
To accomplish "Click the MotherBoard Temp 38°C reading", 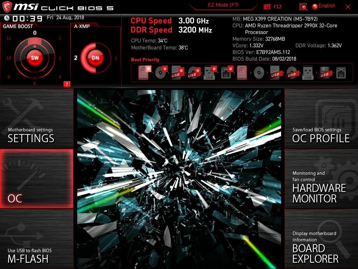I will pyautogui.click(x=159, y=48).
